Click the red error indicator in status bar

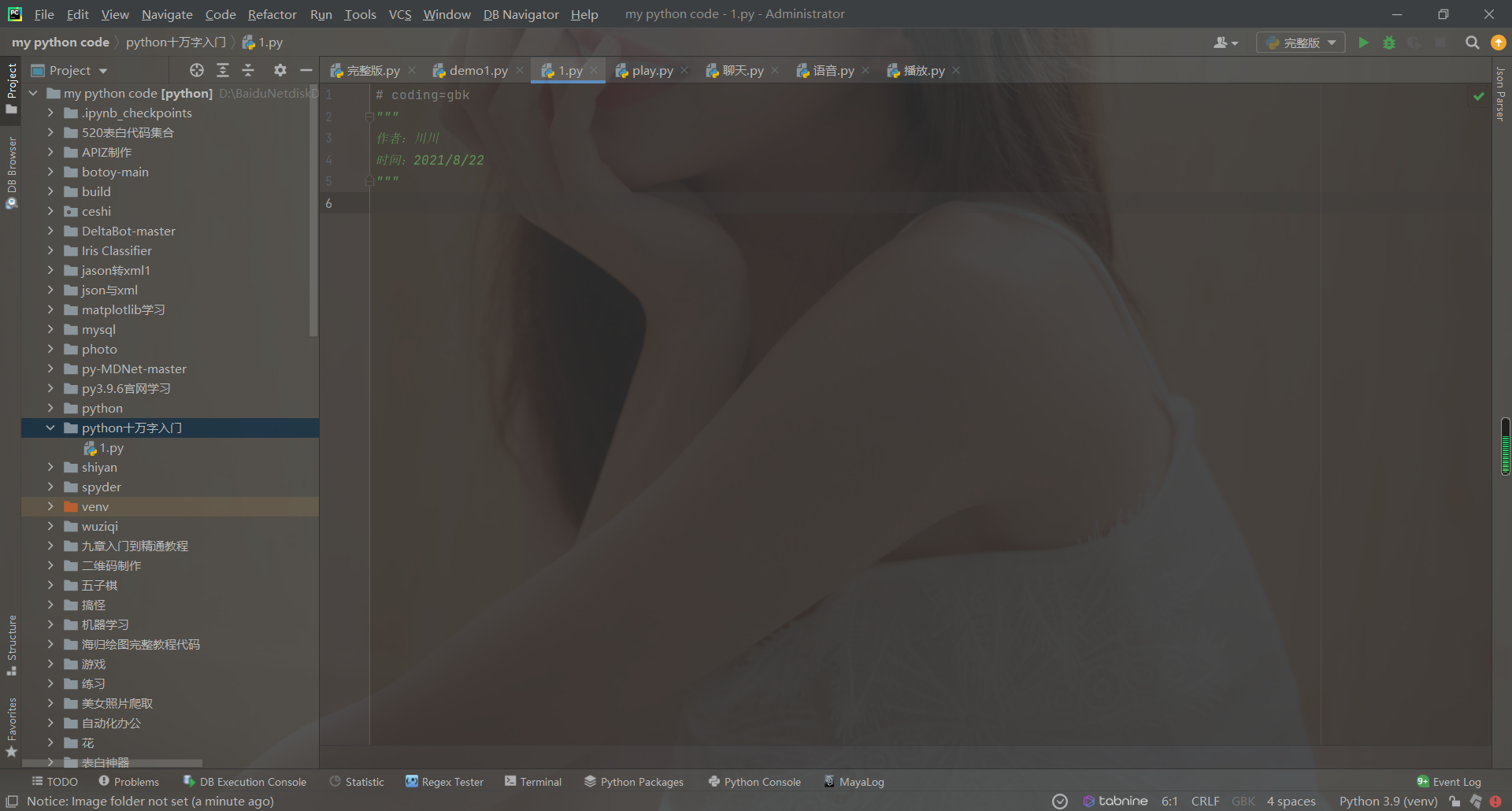tap(1495, 802)
